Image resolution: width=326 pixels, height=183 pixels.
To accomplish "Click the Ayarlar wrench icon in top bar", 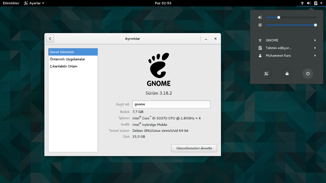I will [x=26, y=3].
